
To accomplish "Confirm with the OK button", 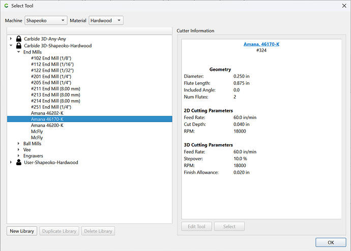I will pyautogui.click(x=331, y=242).
